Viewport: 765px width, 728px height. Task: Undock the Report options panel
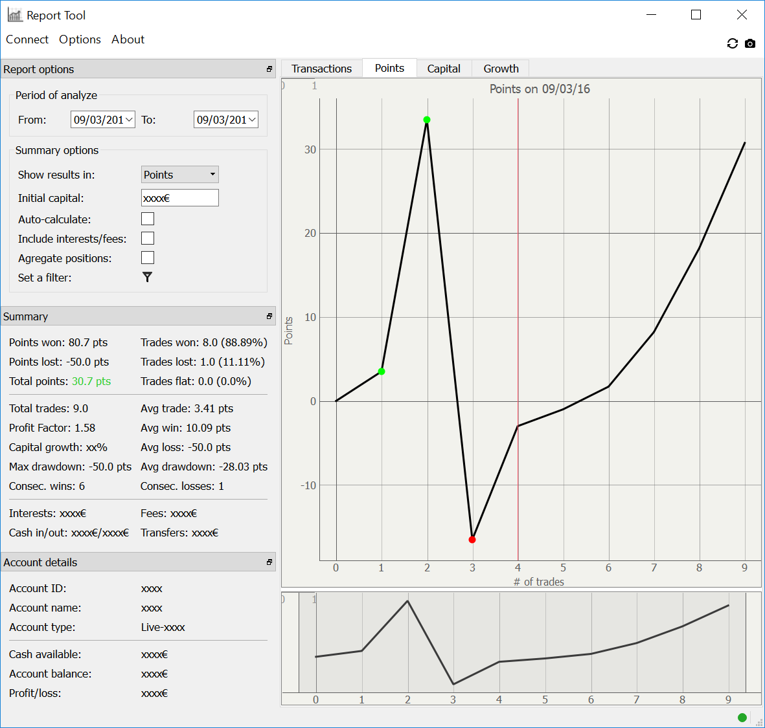point(269,69)
